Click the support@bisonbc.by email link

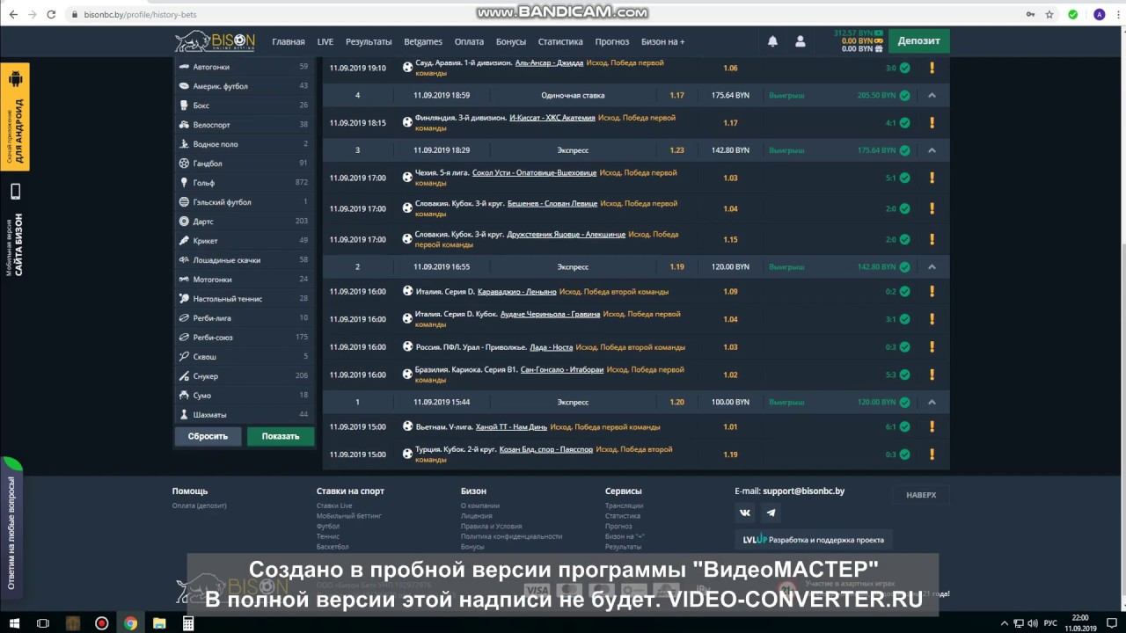coord(803,491)
